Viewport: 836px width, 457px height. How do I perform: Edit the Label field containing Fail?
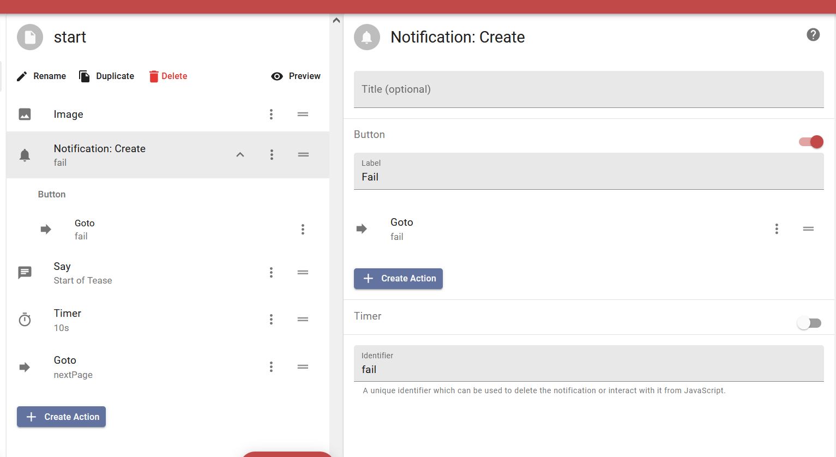point(589,171)
